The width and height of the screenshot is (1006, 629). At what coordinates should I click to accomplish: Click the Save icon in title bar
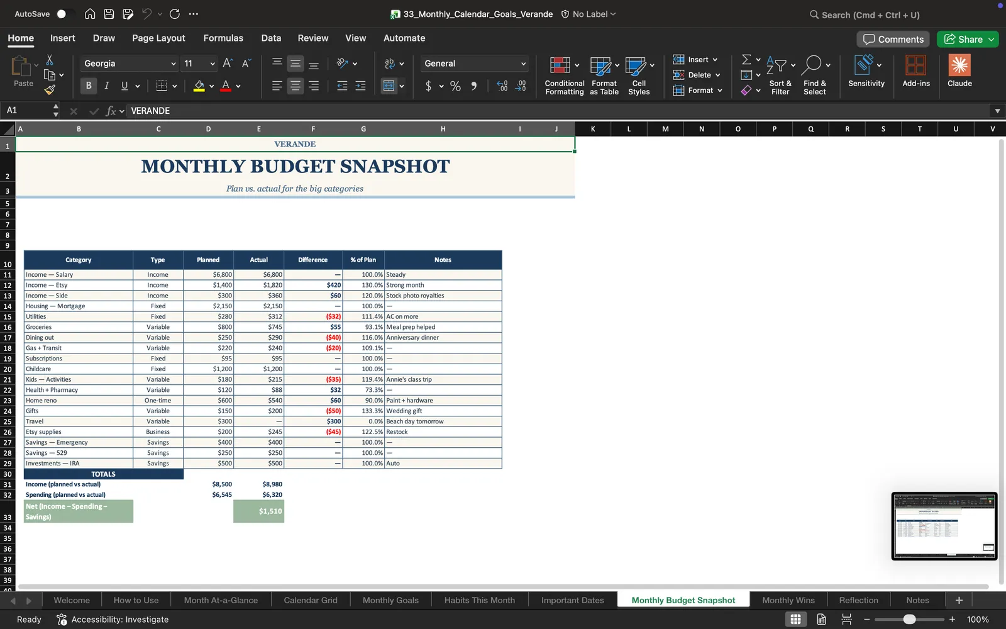tap(109, 14)
